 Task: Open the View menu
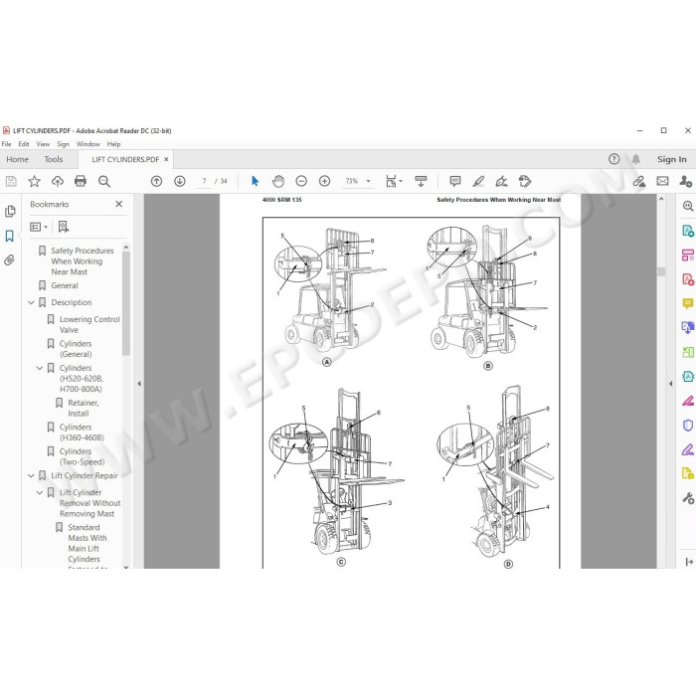pos(43,144)
